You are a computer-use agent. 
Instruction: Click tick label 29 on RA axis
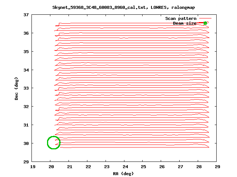[x=217, y=167]
